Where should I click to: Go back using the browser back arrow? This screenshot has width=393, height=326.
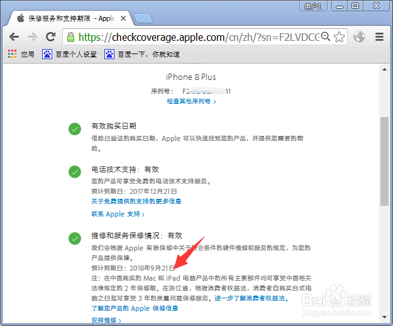pos(14,37)
